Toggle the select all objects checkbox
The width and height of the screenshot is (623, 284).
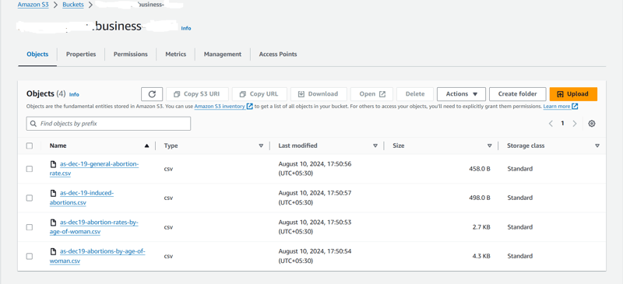30,146
